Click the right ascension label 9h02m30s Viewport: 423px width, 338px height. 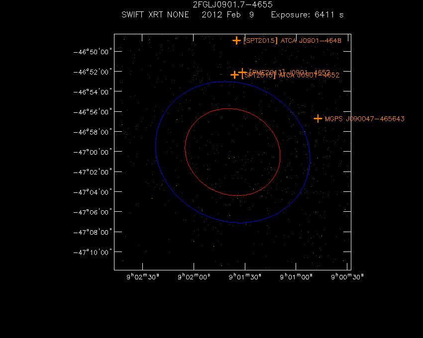143,276
